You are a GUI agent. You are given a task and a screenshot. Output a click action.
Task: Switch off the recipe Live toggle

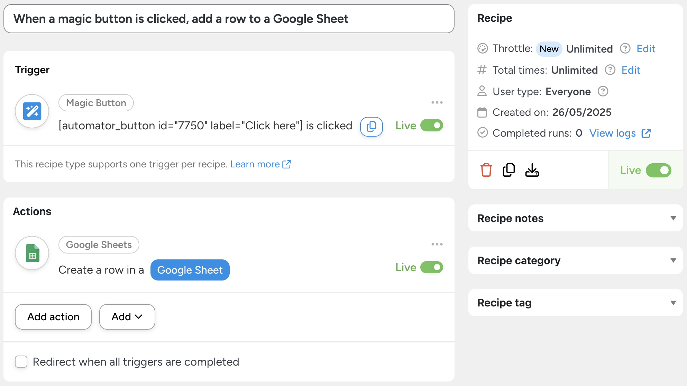click(x=659, y=170)
